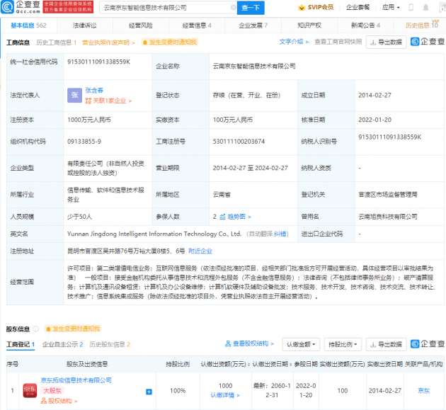Select 工商登记 sub-tab

[21, 344]
